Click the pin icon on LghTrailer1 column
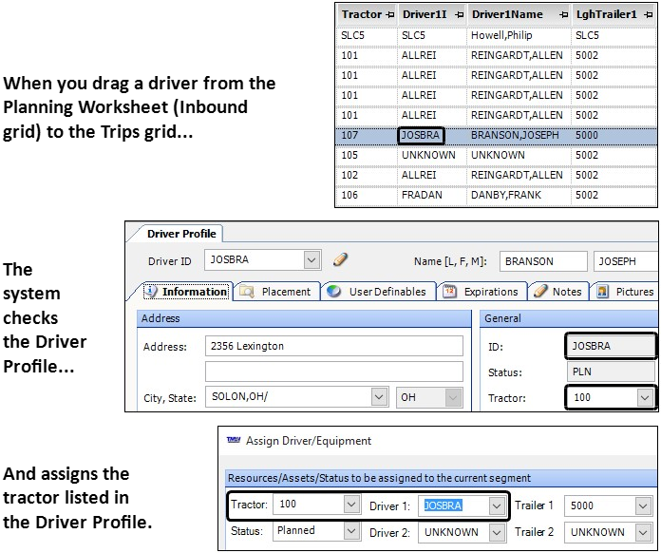 [x=650, y=15]
